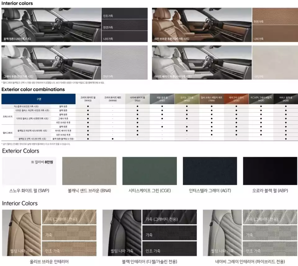This screenshot has height=266, width=298.
Task: Choose 크리미 화이트 펄 (WW2) column header
Action: point(88,99)
